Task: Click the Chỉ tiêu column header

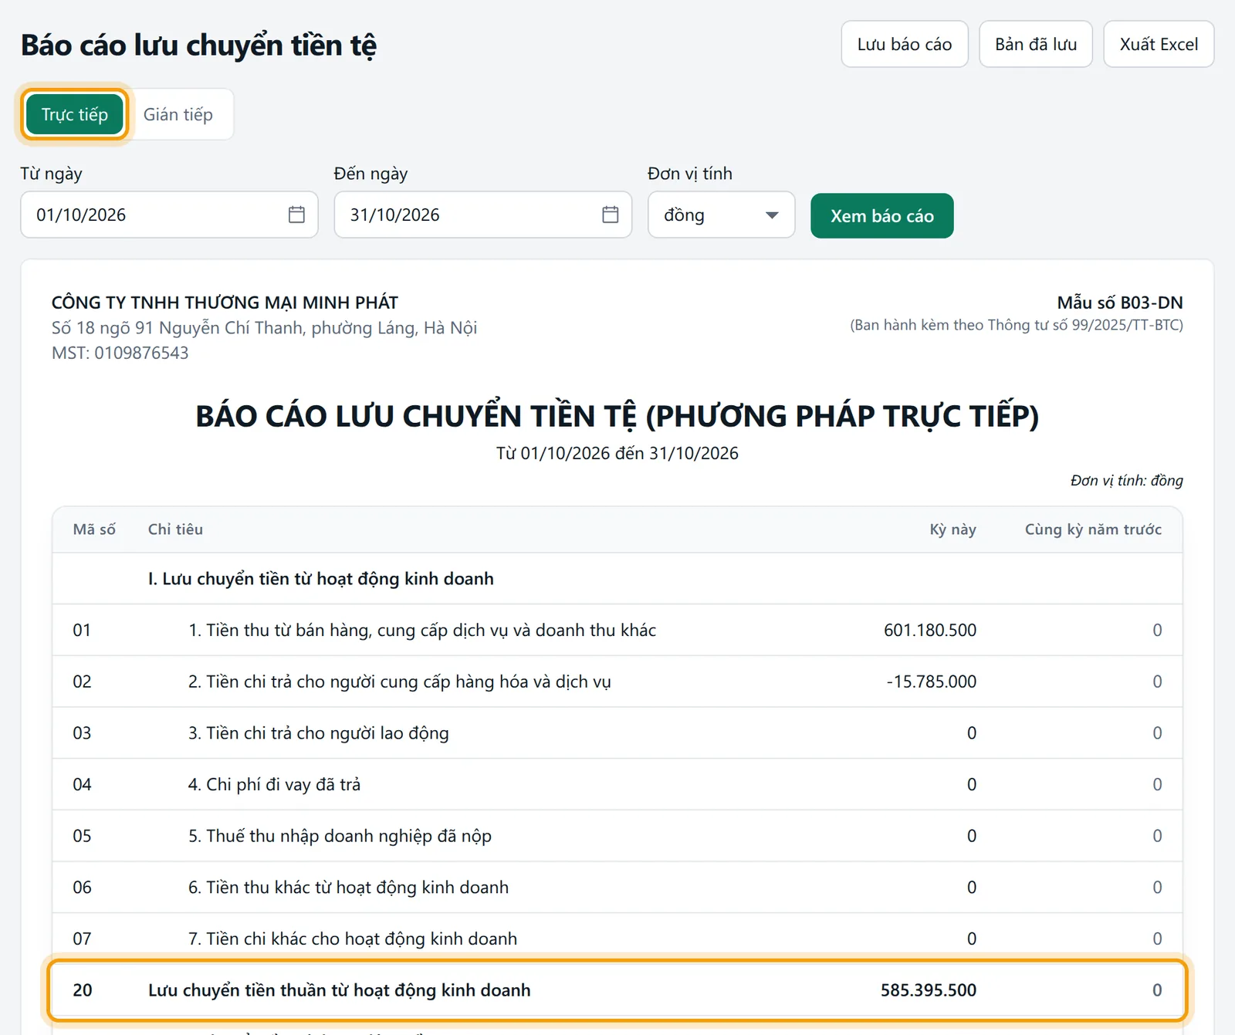Action: pyautogui.click(x=175, y=529)
